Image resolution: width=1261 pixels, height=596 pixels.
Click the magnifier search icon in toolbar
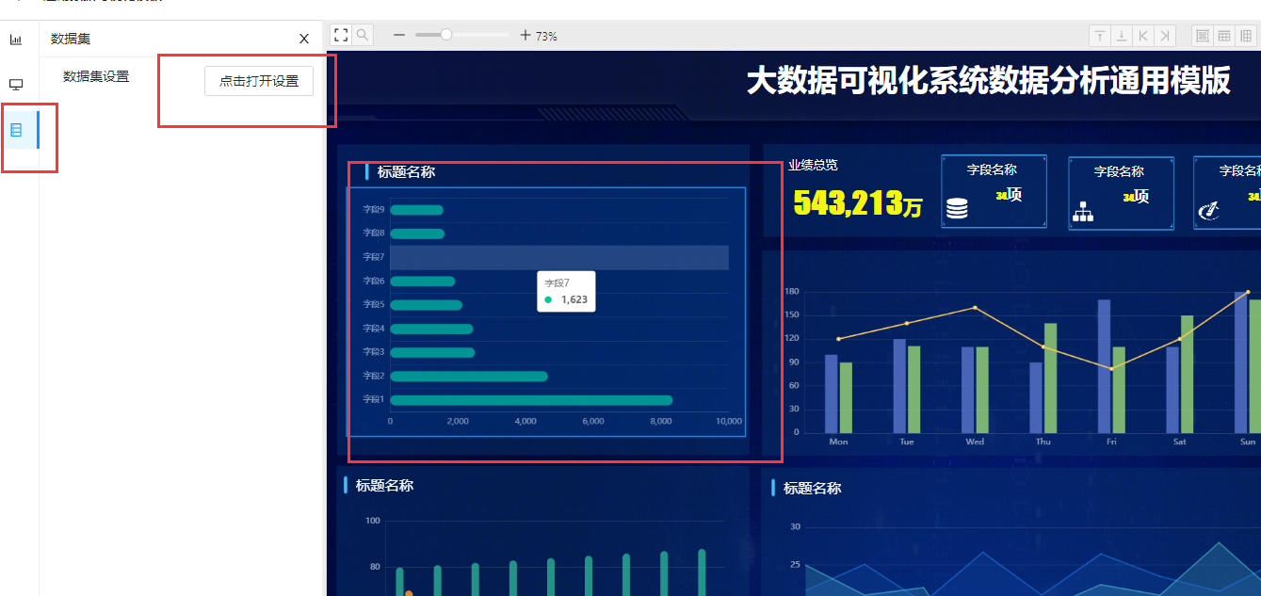click(362, 36)
